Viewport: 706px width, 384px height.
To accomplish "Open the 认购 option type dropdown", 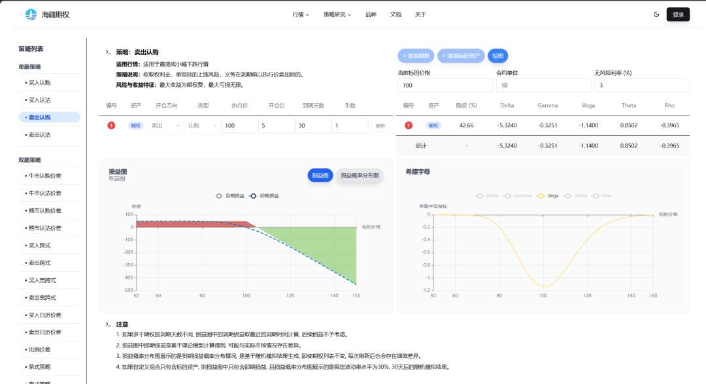I will 203,125.
